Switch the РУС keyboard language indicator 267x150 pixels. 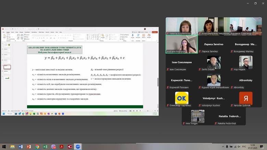(244, 147)
